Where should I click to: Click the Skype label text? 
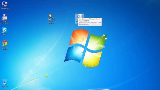point(4,34)
